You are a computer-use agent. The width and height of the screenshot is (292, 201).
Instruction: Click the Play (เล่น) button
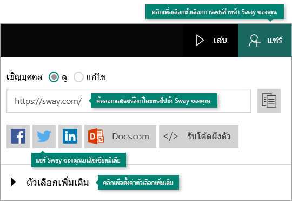click(211, 40)
